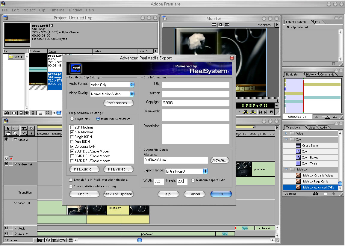Toggle Snap to Edges in Timeline footer

[x=48, y=240]
